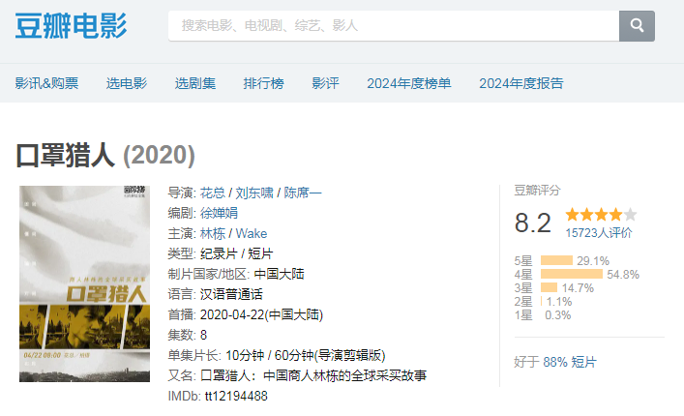Open the 选剧集 navigation item
684x416 pixels.
[x=194, y=83]
